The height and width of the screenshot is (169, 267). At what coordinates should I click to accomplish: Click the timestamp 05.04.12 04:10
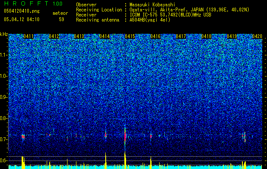[x=22, y=19]
